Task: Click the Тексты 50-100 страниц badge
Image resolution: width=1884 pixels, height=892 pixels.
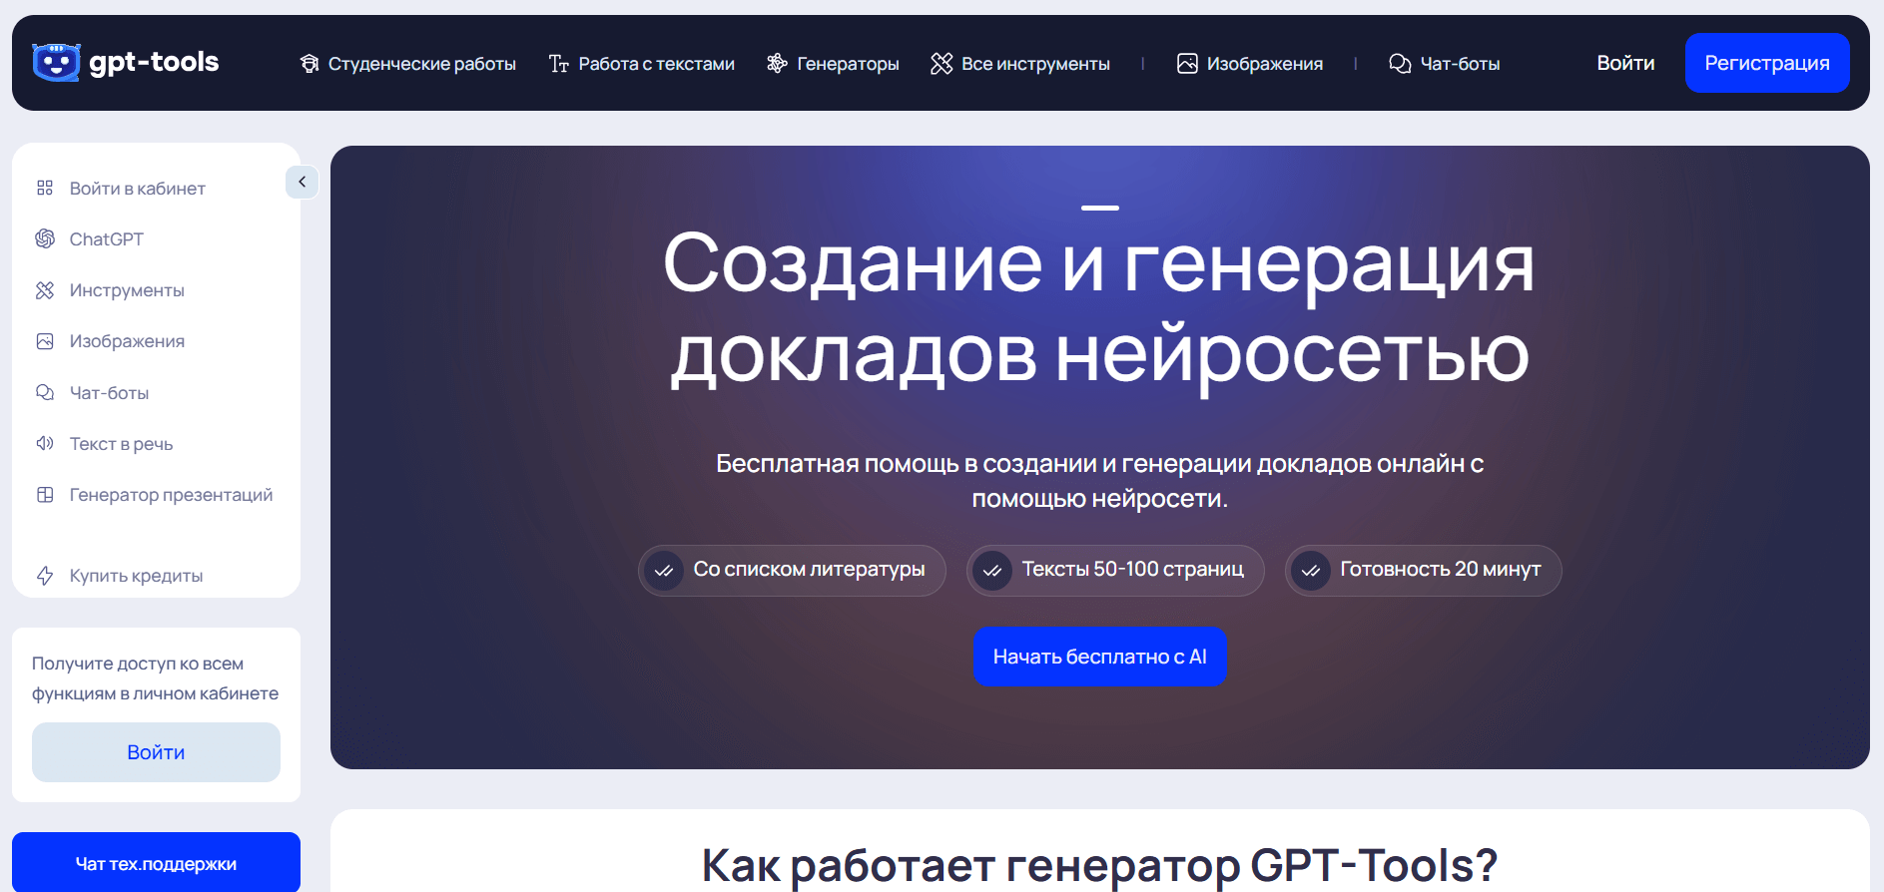Action: point(1115,571)
